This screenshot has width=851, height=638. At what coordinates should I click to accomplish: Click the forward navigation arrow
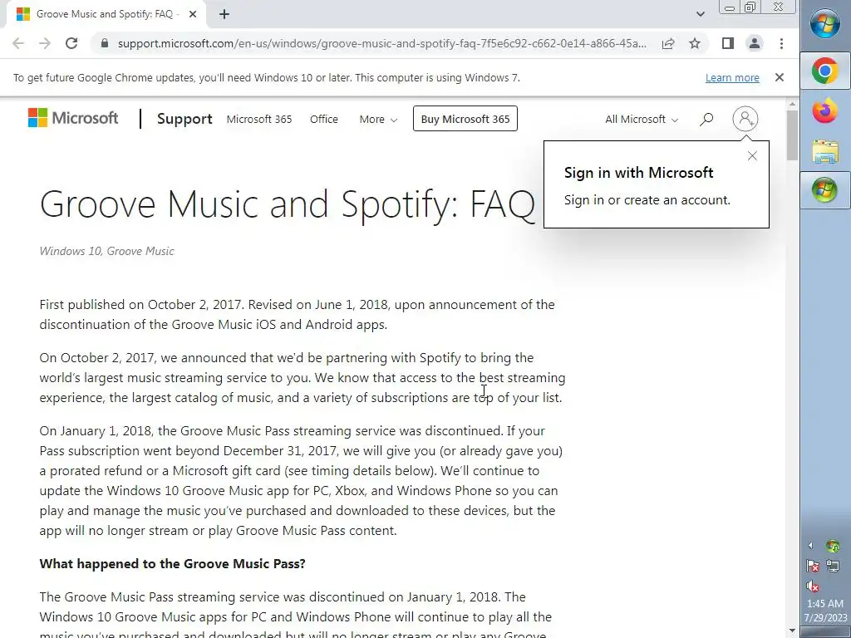click(x=45, y=43)
